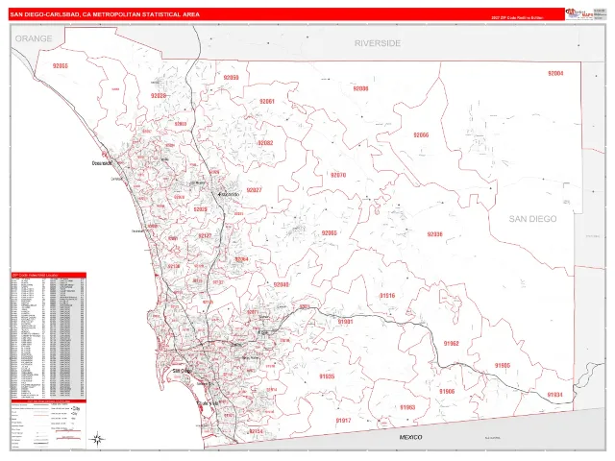Click the large gray SAN DIEGO county label
The height and width of the screenshot is (461, 615).
pyautogui.click(x=532, y=219)
